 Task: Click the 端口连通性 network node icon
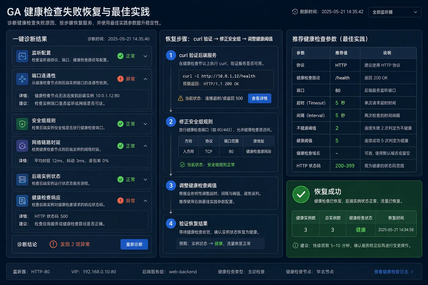tap(22, 79)
